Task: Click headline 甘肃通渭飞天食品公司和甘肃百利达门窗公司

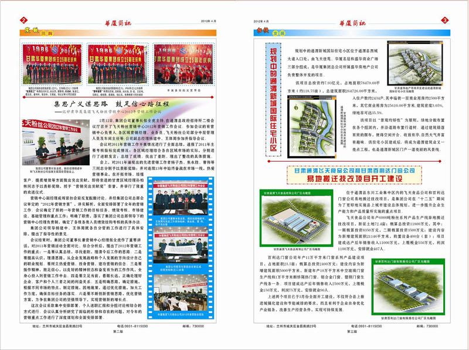Action: 355,171
